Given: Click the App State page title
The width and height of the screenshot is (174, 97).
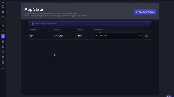Looking at the screenshot, I should pos(34,9).
